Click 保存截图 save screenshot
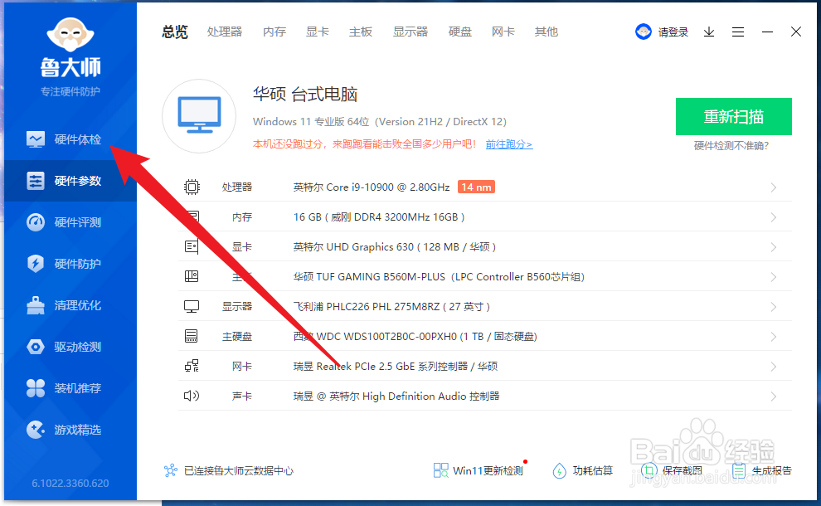The height and width of the screenshot is (506, 821). click(x=673, y=470)
